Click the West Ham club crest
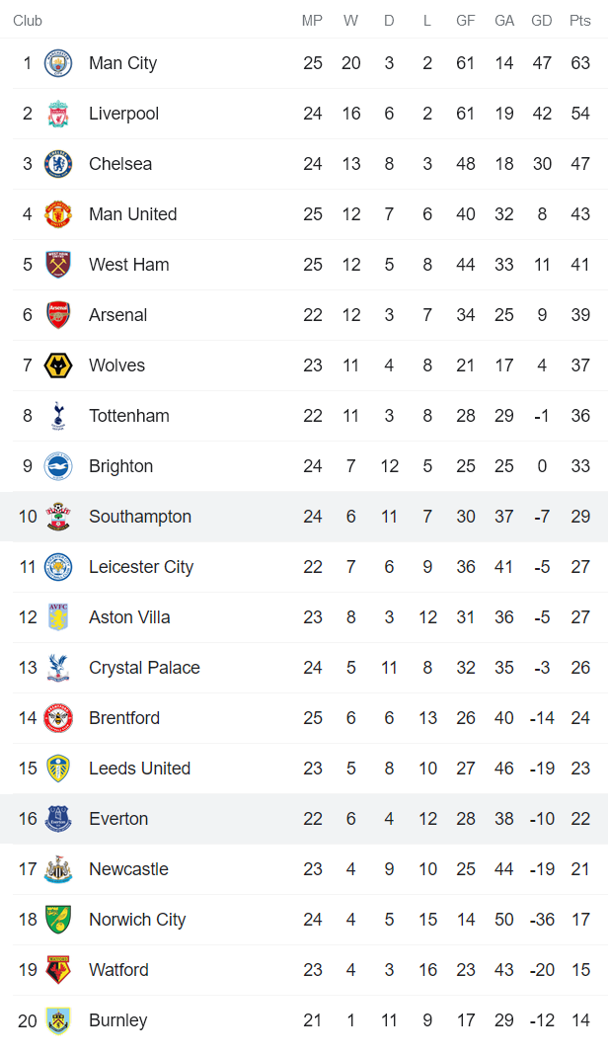Viewport: 608px width, 1055px height. tap(58, 265)
